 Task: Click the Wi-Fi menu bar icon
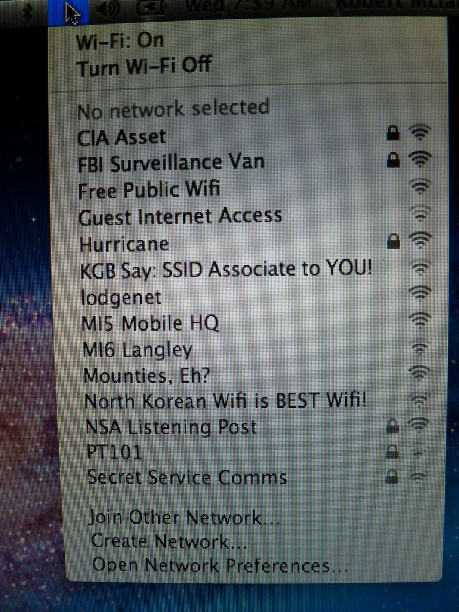click(x=68, y=11)
